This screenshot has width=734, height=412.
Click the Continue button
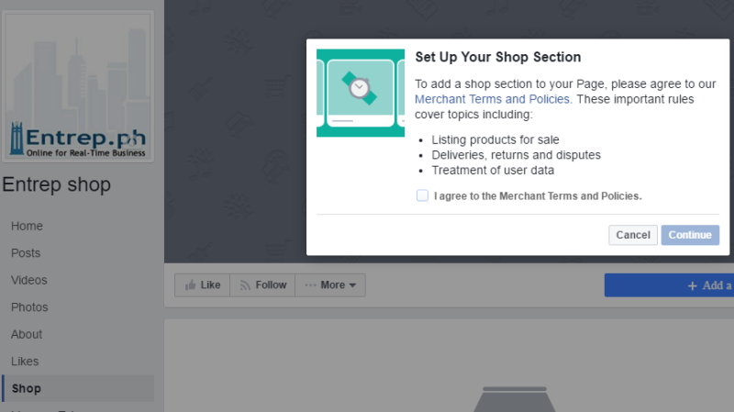(x=690, y=235)
